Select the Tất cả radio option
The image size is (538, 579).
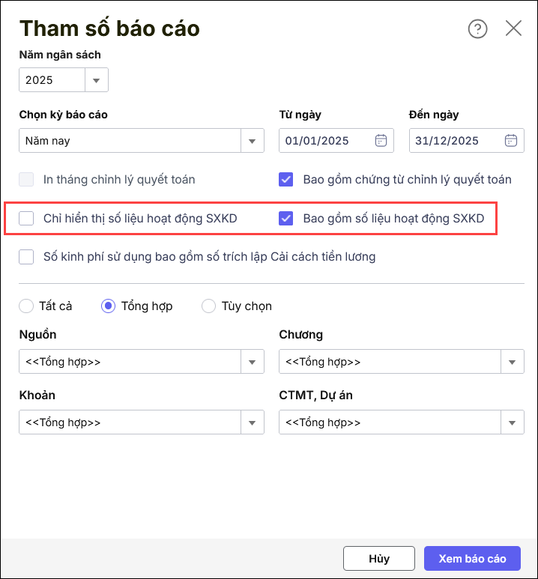point(27,306)
